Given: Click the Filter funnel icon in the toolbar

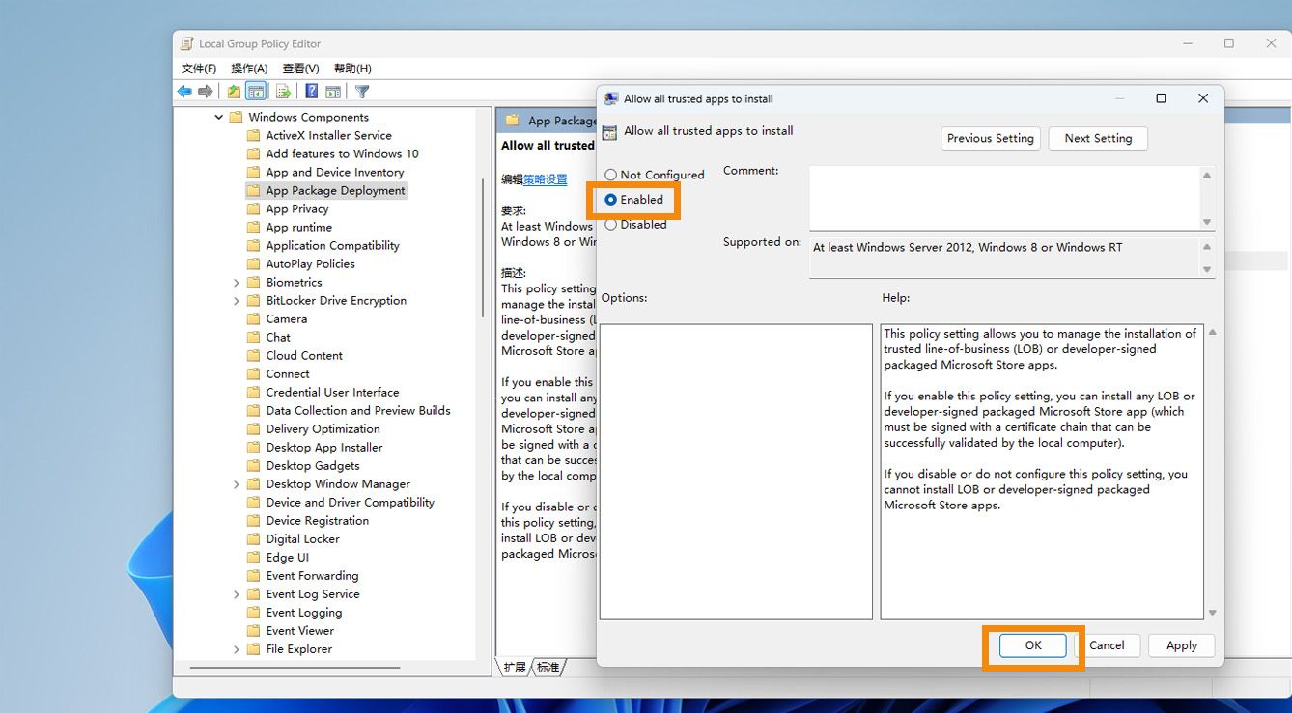Looking at the screenshot, I should point(361,92).
